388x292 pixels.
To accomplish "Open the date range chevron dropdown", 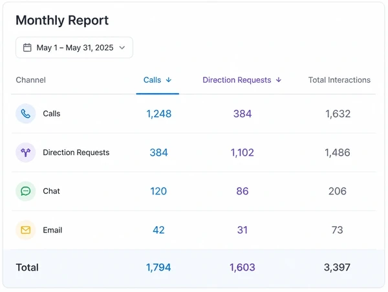I will 122,47.
